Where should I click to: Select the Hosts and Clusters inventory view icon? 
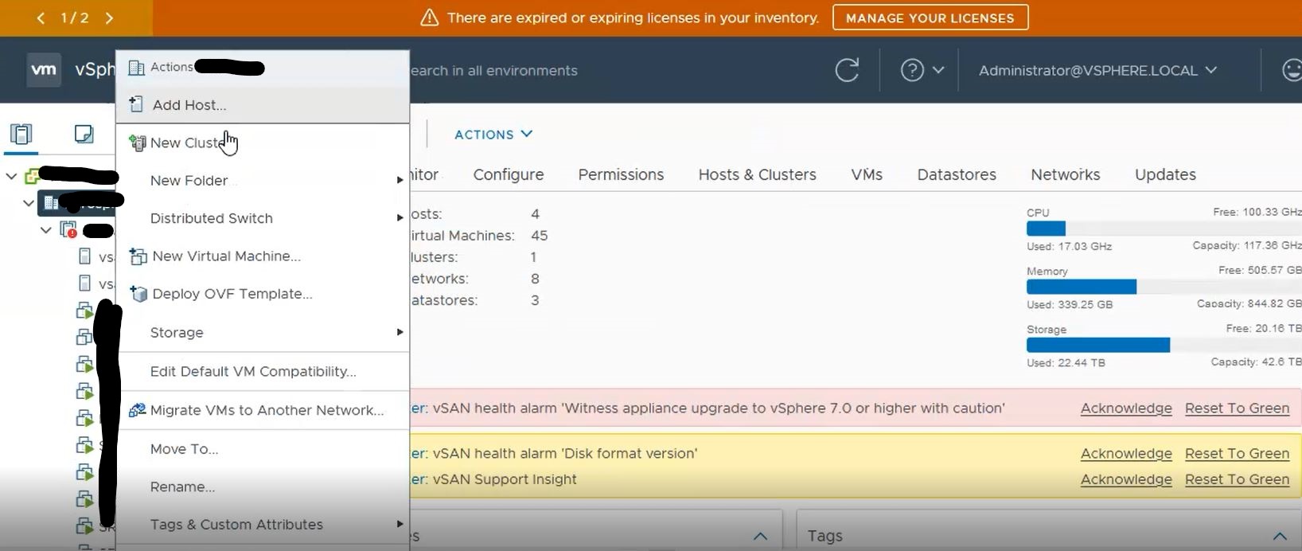(21, 134)
